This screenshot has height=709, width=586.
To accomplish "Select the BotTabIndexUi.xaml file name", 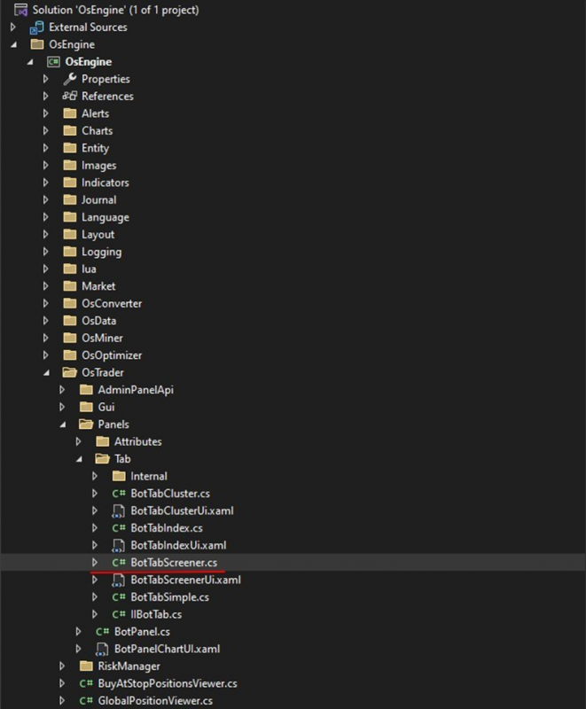I will pyautogui.click(x=178, y=545).
